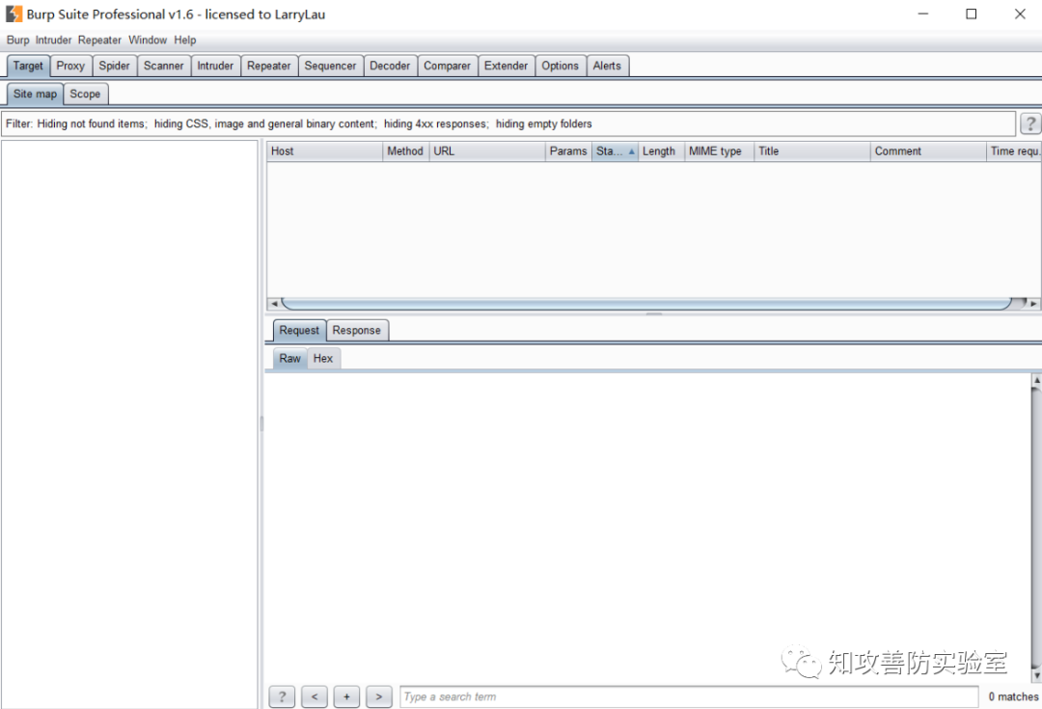Switch to the Response tab
This screenshot has height=709, width=1042.
(357, 330)
